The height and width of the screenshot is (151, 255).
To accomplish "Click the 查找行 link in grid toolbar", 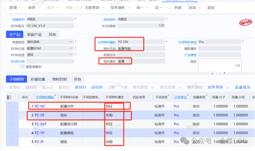I will 80,87.
